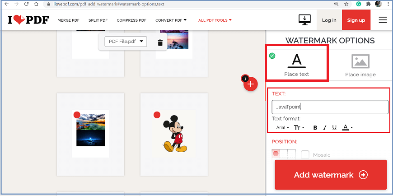
Task: Open the COMPRESS PDF tool
Action: [x=131, y=20]
